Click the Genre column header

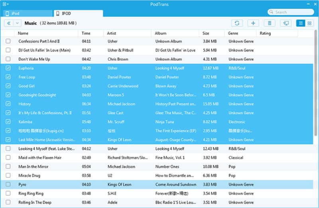click(233, 33)
